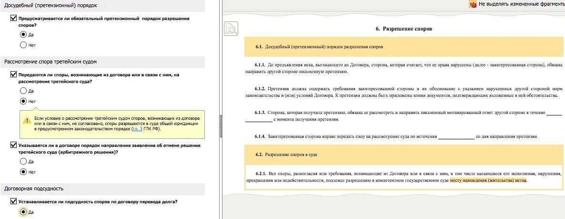The height and width of the screenshot is (219, 565).
Task: Uncheck jurisdiction of debt transfer disputes checkbox
Action: click(x=14, y=201)
